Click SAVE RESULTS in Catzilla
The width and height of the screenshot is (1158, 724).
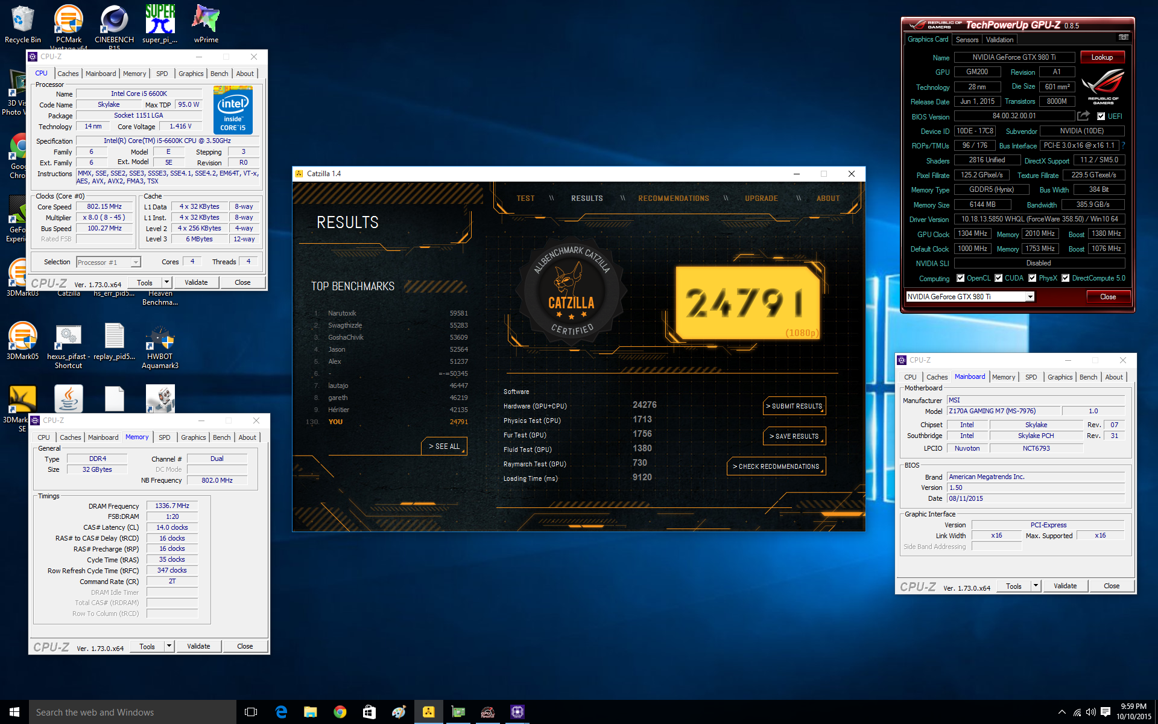pyautogui.click(x=794, y=436)
